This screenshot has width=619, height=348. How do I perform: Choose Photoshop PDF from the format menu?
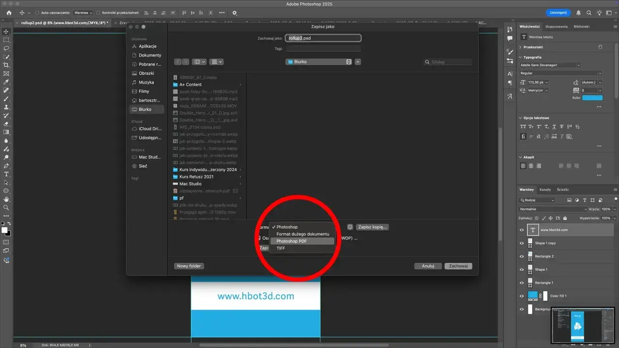[291, 241]
